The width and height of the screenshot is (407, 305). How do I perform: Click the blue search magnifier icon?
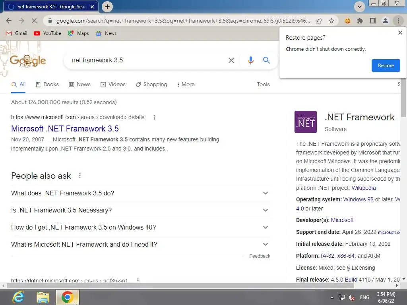pyautogui.click(x=266, y=60)
